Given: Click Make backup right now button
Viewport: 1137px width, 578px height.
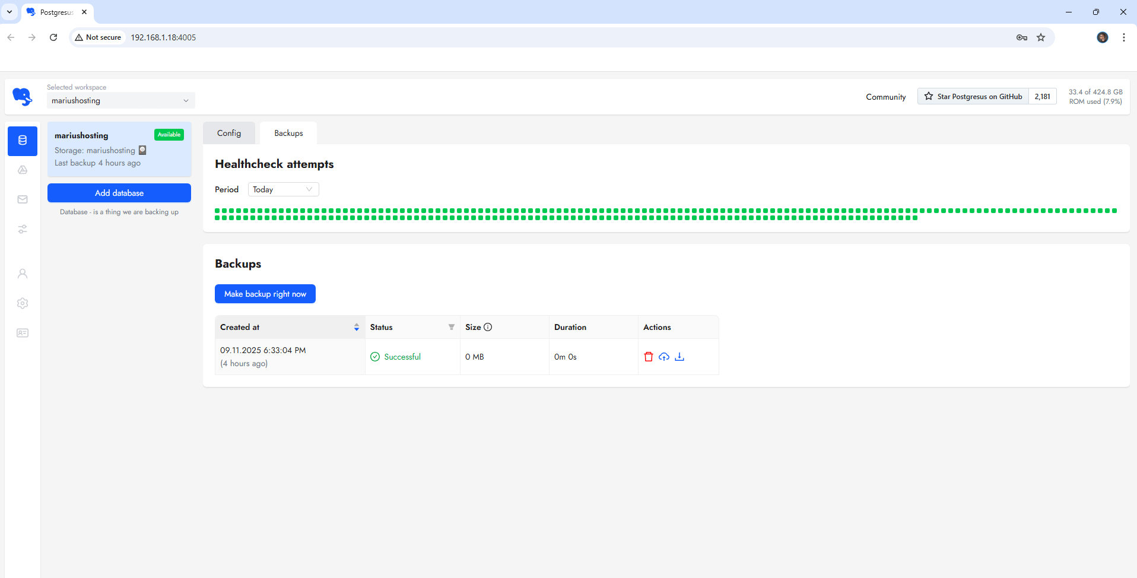Looking at the screenshot, I should [265, 294].
